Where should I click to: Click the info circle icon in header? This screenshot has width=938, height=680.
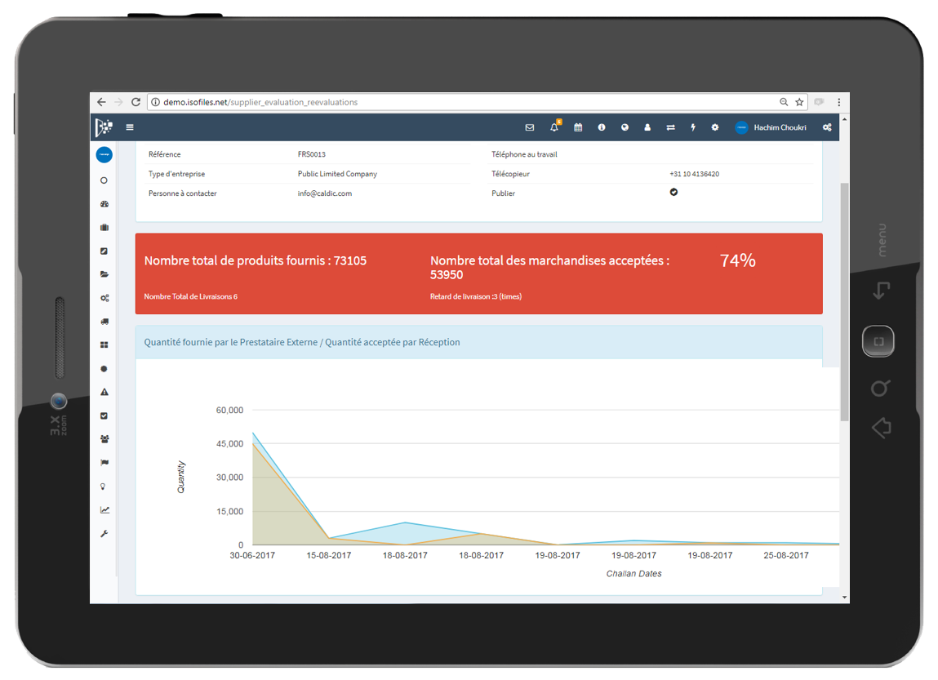point(601,127)
